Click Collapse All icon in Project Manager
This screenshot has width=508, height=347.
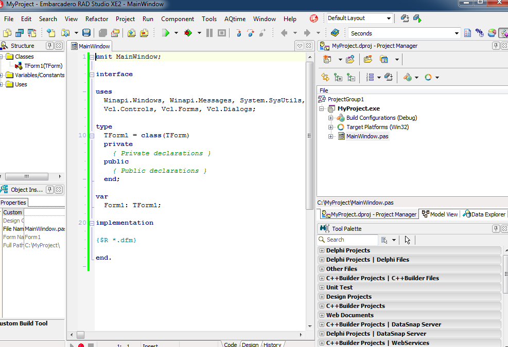point(351,77)
